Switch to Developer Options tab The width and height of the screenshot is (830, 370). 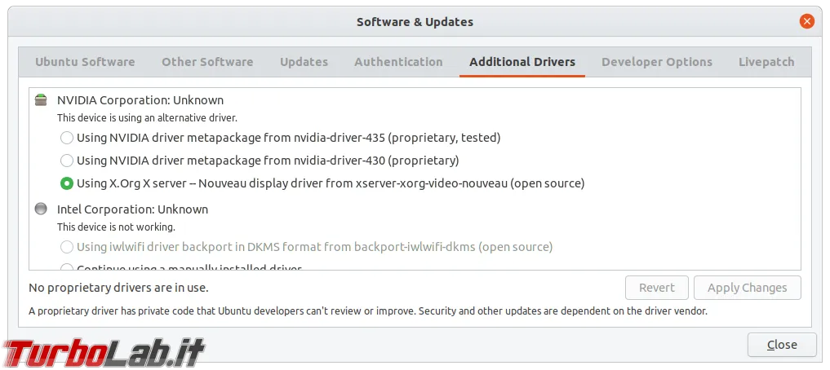(x=657, y=62)
